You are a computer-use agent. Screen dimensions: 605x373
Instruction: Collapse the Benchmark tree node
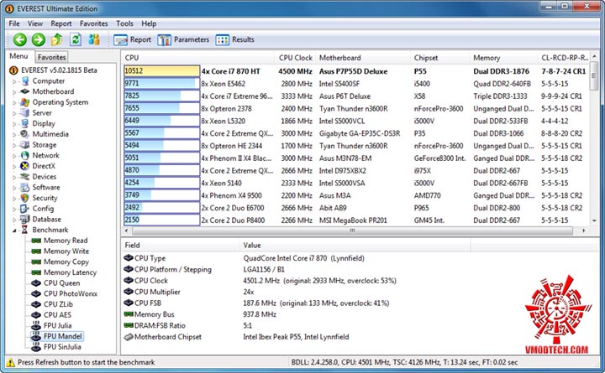click(14, 231)
